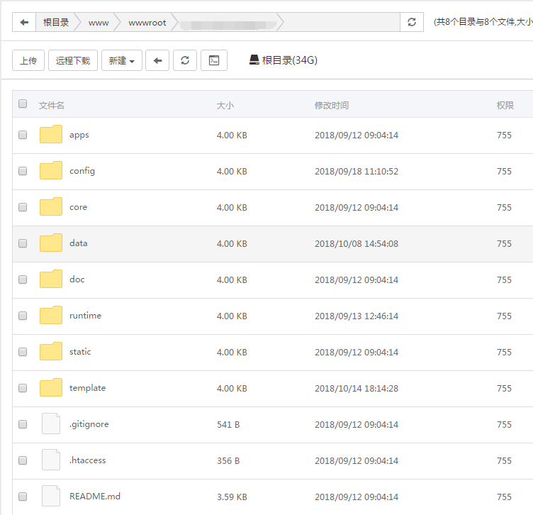
Task: Click the runtime folder icon
Action: pyautogui.click(x=51, y=316)
